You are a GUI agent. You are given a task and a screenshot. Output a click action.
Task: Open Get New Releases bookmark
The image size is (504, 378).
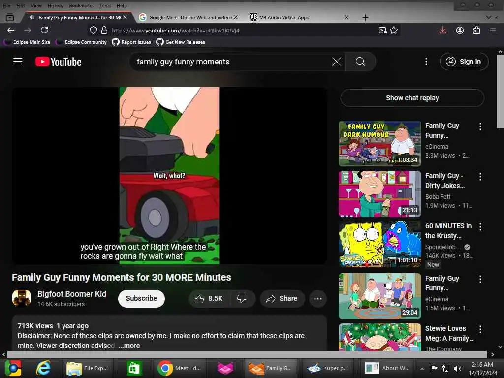(180, 42)
